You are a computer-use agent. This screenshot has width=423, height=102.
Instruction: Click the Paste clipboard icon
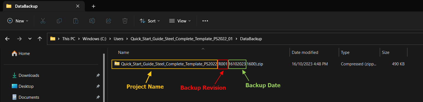pyautogui.click(x=75, y=21)
